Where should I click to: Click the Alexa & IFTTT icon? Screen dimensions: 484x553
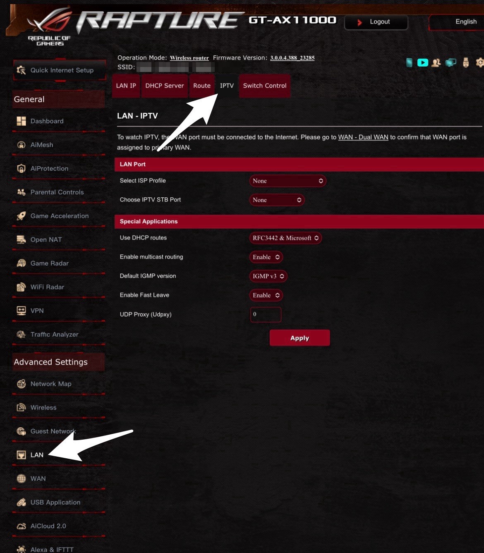tap(21, 549)
